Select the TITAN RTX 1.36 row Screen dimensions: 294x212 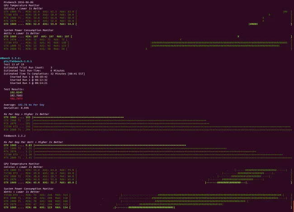click(x=143, y=155)
